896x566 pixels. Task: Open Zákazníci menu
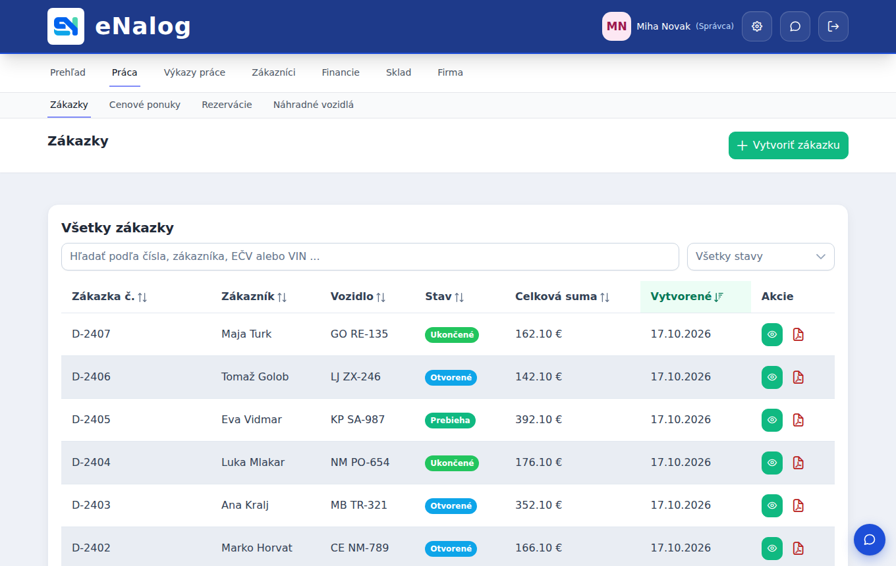pos(273,72)
